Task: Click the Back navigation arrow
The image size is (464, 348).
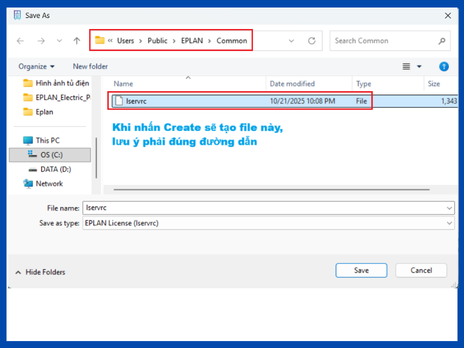Action: tap(20, 41)
